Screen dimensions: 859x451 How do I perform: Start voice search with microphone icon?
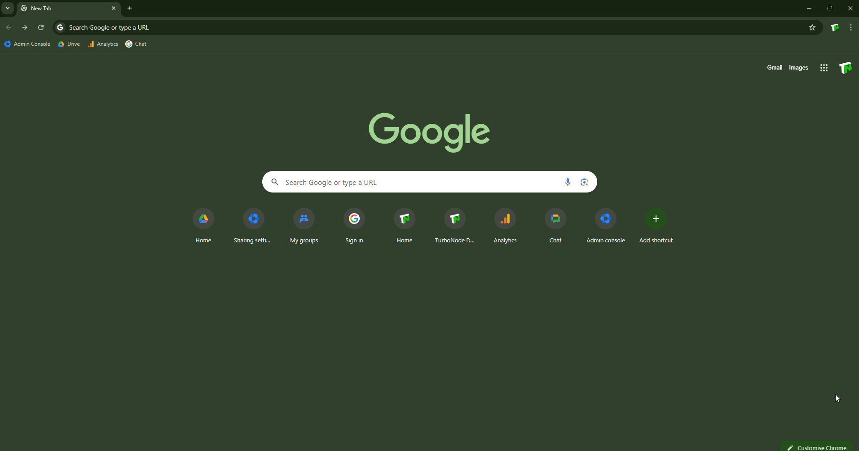pos(568,182)
